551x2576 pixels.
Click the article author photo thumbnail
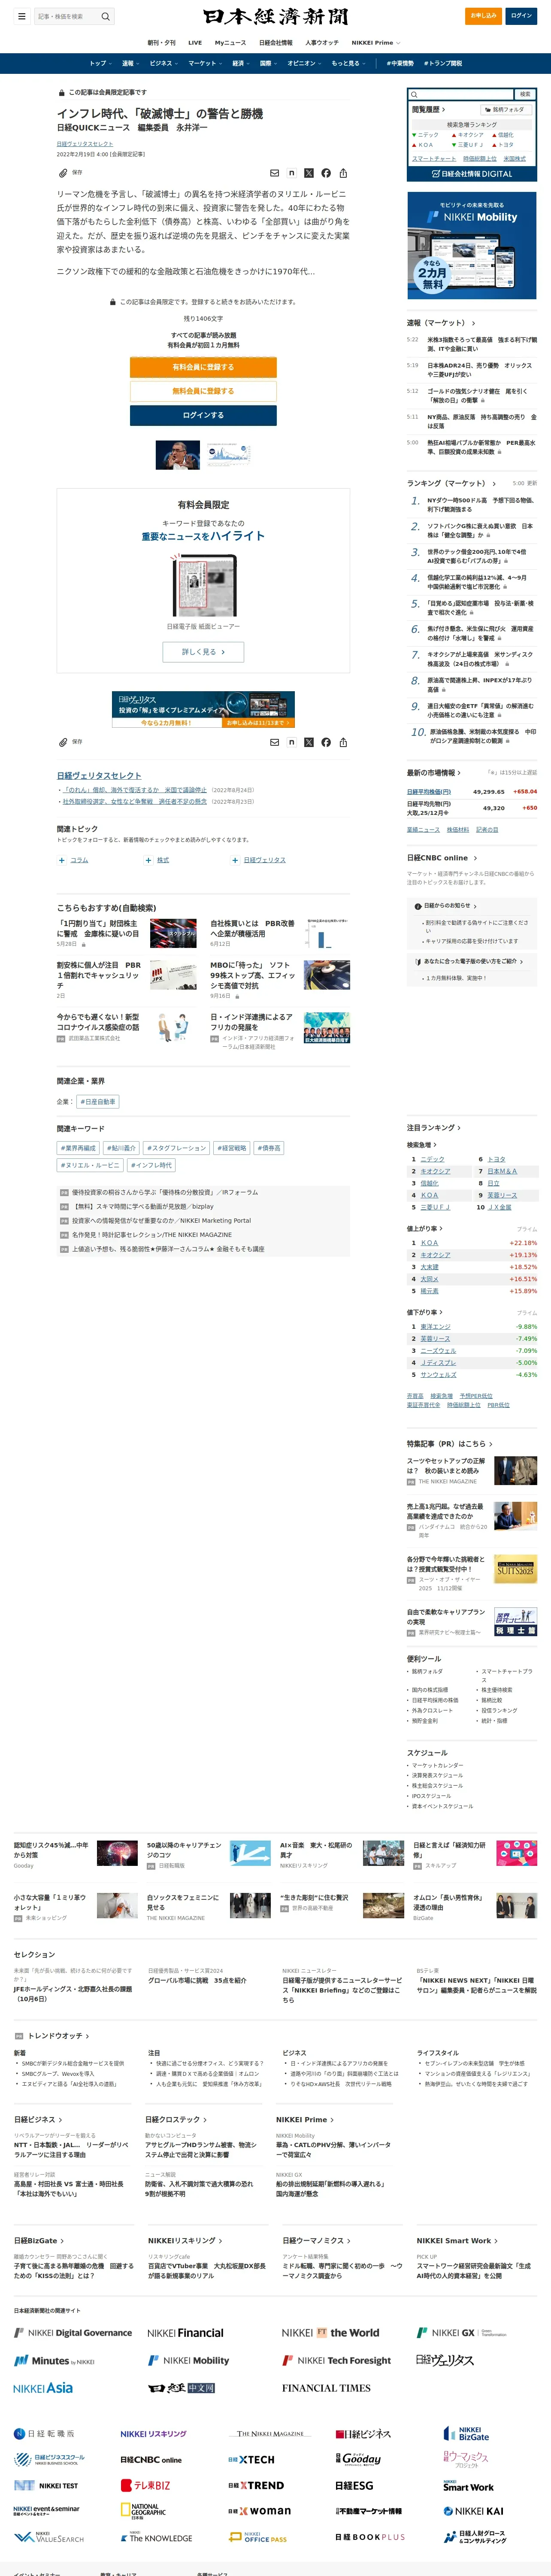click(x=178, y=455)
